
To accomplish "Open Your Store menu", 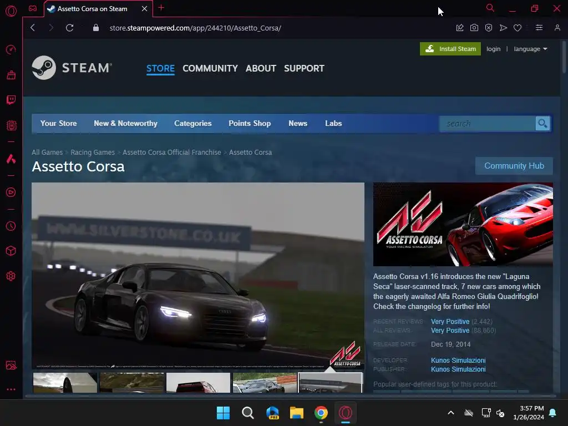I will pyautogui.click(x=59, y=124).
